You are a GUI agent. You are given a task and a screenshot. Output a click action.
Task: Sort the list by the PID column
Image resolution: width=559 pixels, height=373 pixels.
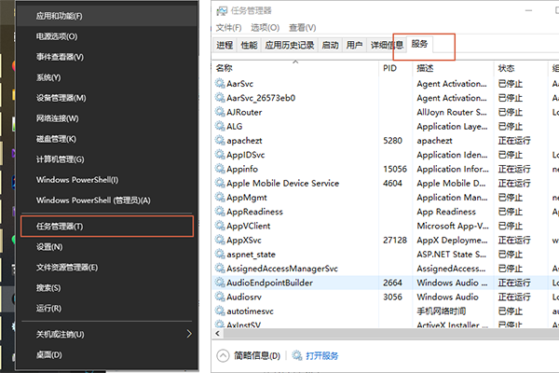[x=389, y=68]
